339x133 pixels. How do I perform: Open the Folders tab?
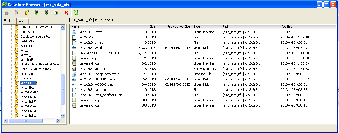9,21
